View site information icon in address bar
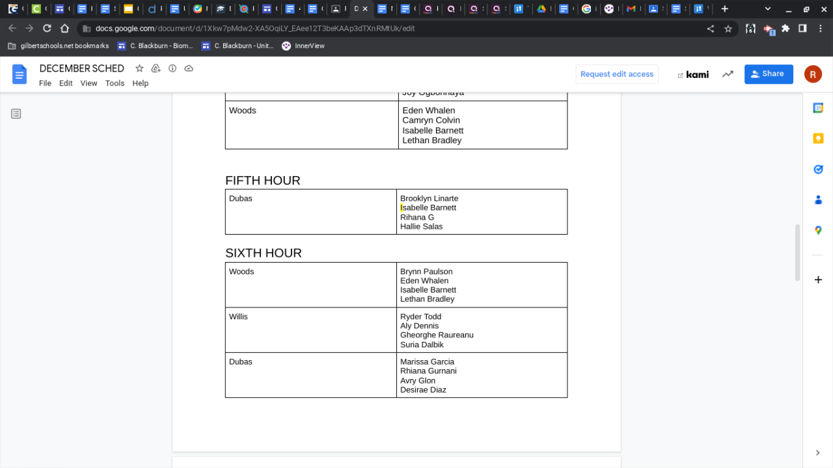Image resolution: width=833 pixels, height=468 pixels. pyautogui.click(x=87, y=29)
